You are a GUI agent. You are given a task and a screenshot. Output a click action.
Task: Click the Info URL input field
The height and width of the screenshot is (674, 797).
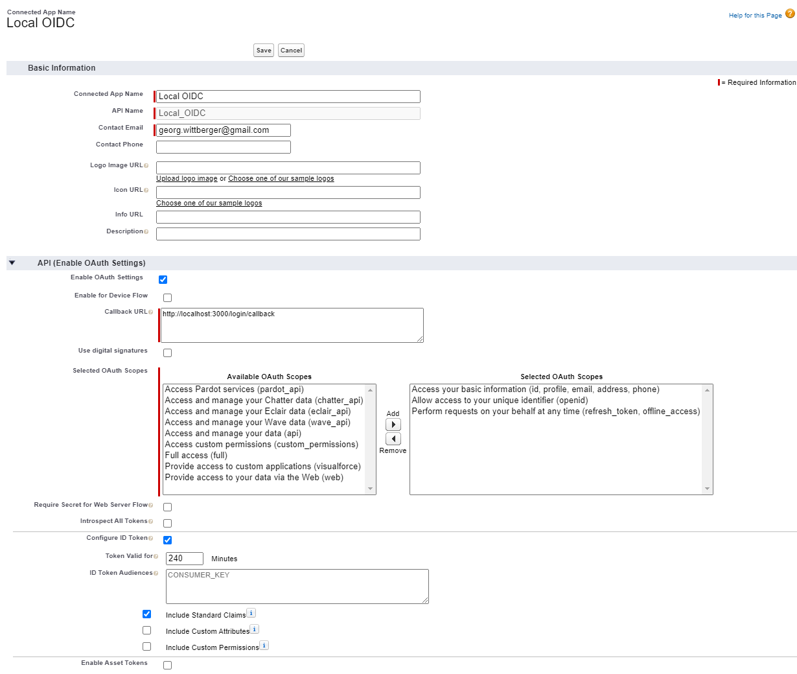288,217
